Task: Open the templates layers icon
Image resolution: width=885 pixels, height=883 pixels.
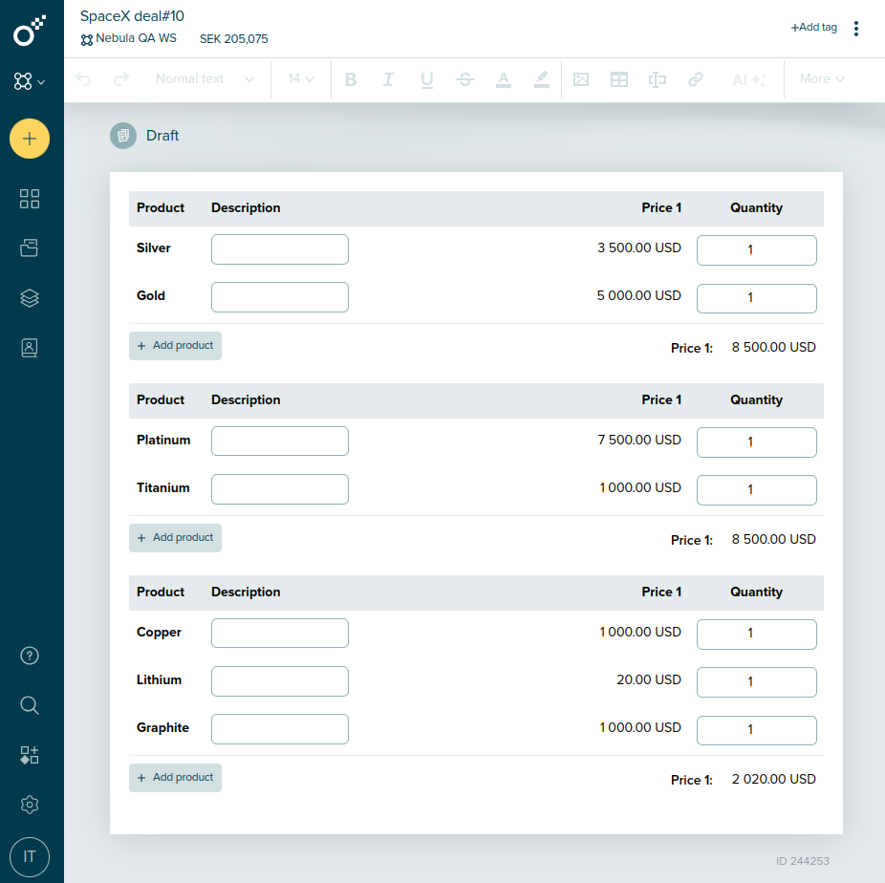Action: pyautogui.click(x=30, y=298)
